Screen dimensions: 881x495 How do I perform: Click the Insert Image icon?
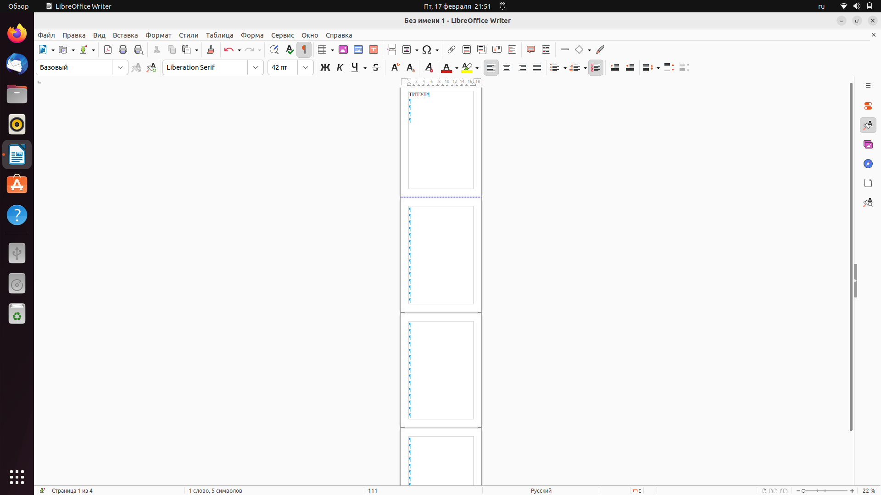343,49
